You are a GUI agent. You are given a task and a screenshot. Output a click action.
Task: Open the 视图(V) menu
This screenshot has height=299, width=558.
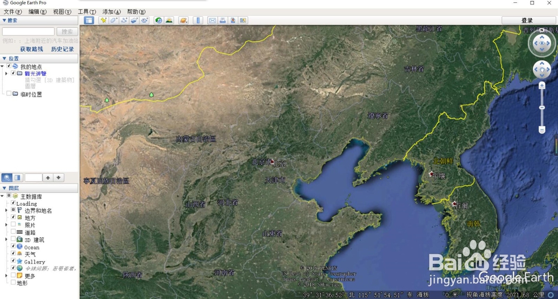click(62, 12)
